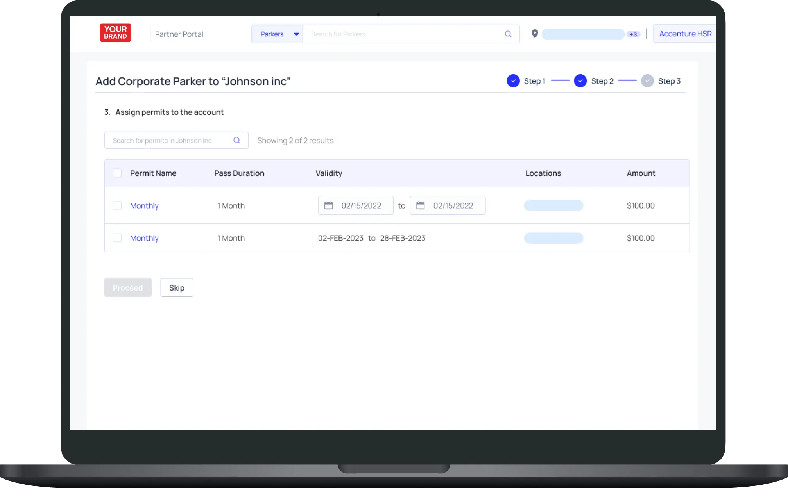Click the permits search magnifier icon
This screenshot has height=496, width=788.
pyautogui.click(x=236, y=140)
